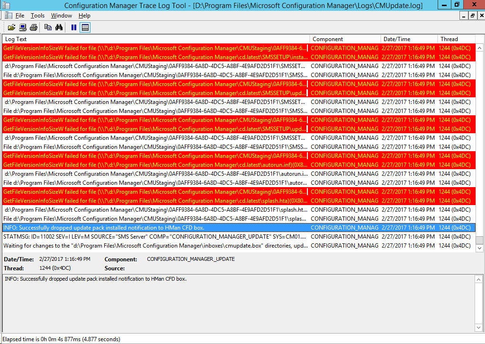Click the "Elapsed time is 0h 0m 4s 877ms" status
Screen dimensions: 485x344
tap(61, 339)
